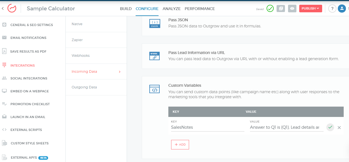349x162 pixels.
Task: Select Incoming Data submenu item
Action: click(84, 72)
